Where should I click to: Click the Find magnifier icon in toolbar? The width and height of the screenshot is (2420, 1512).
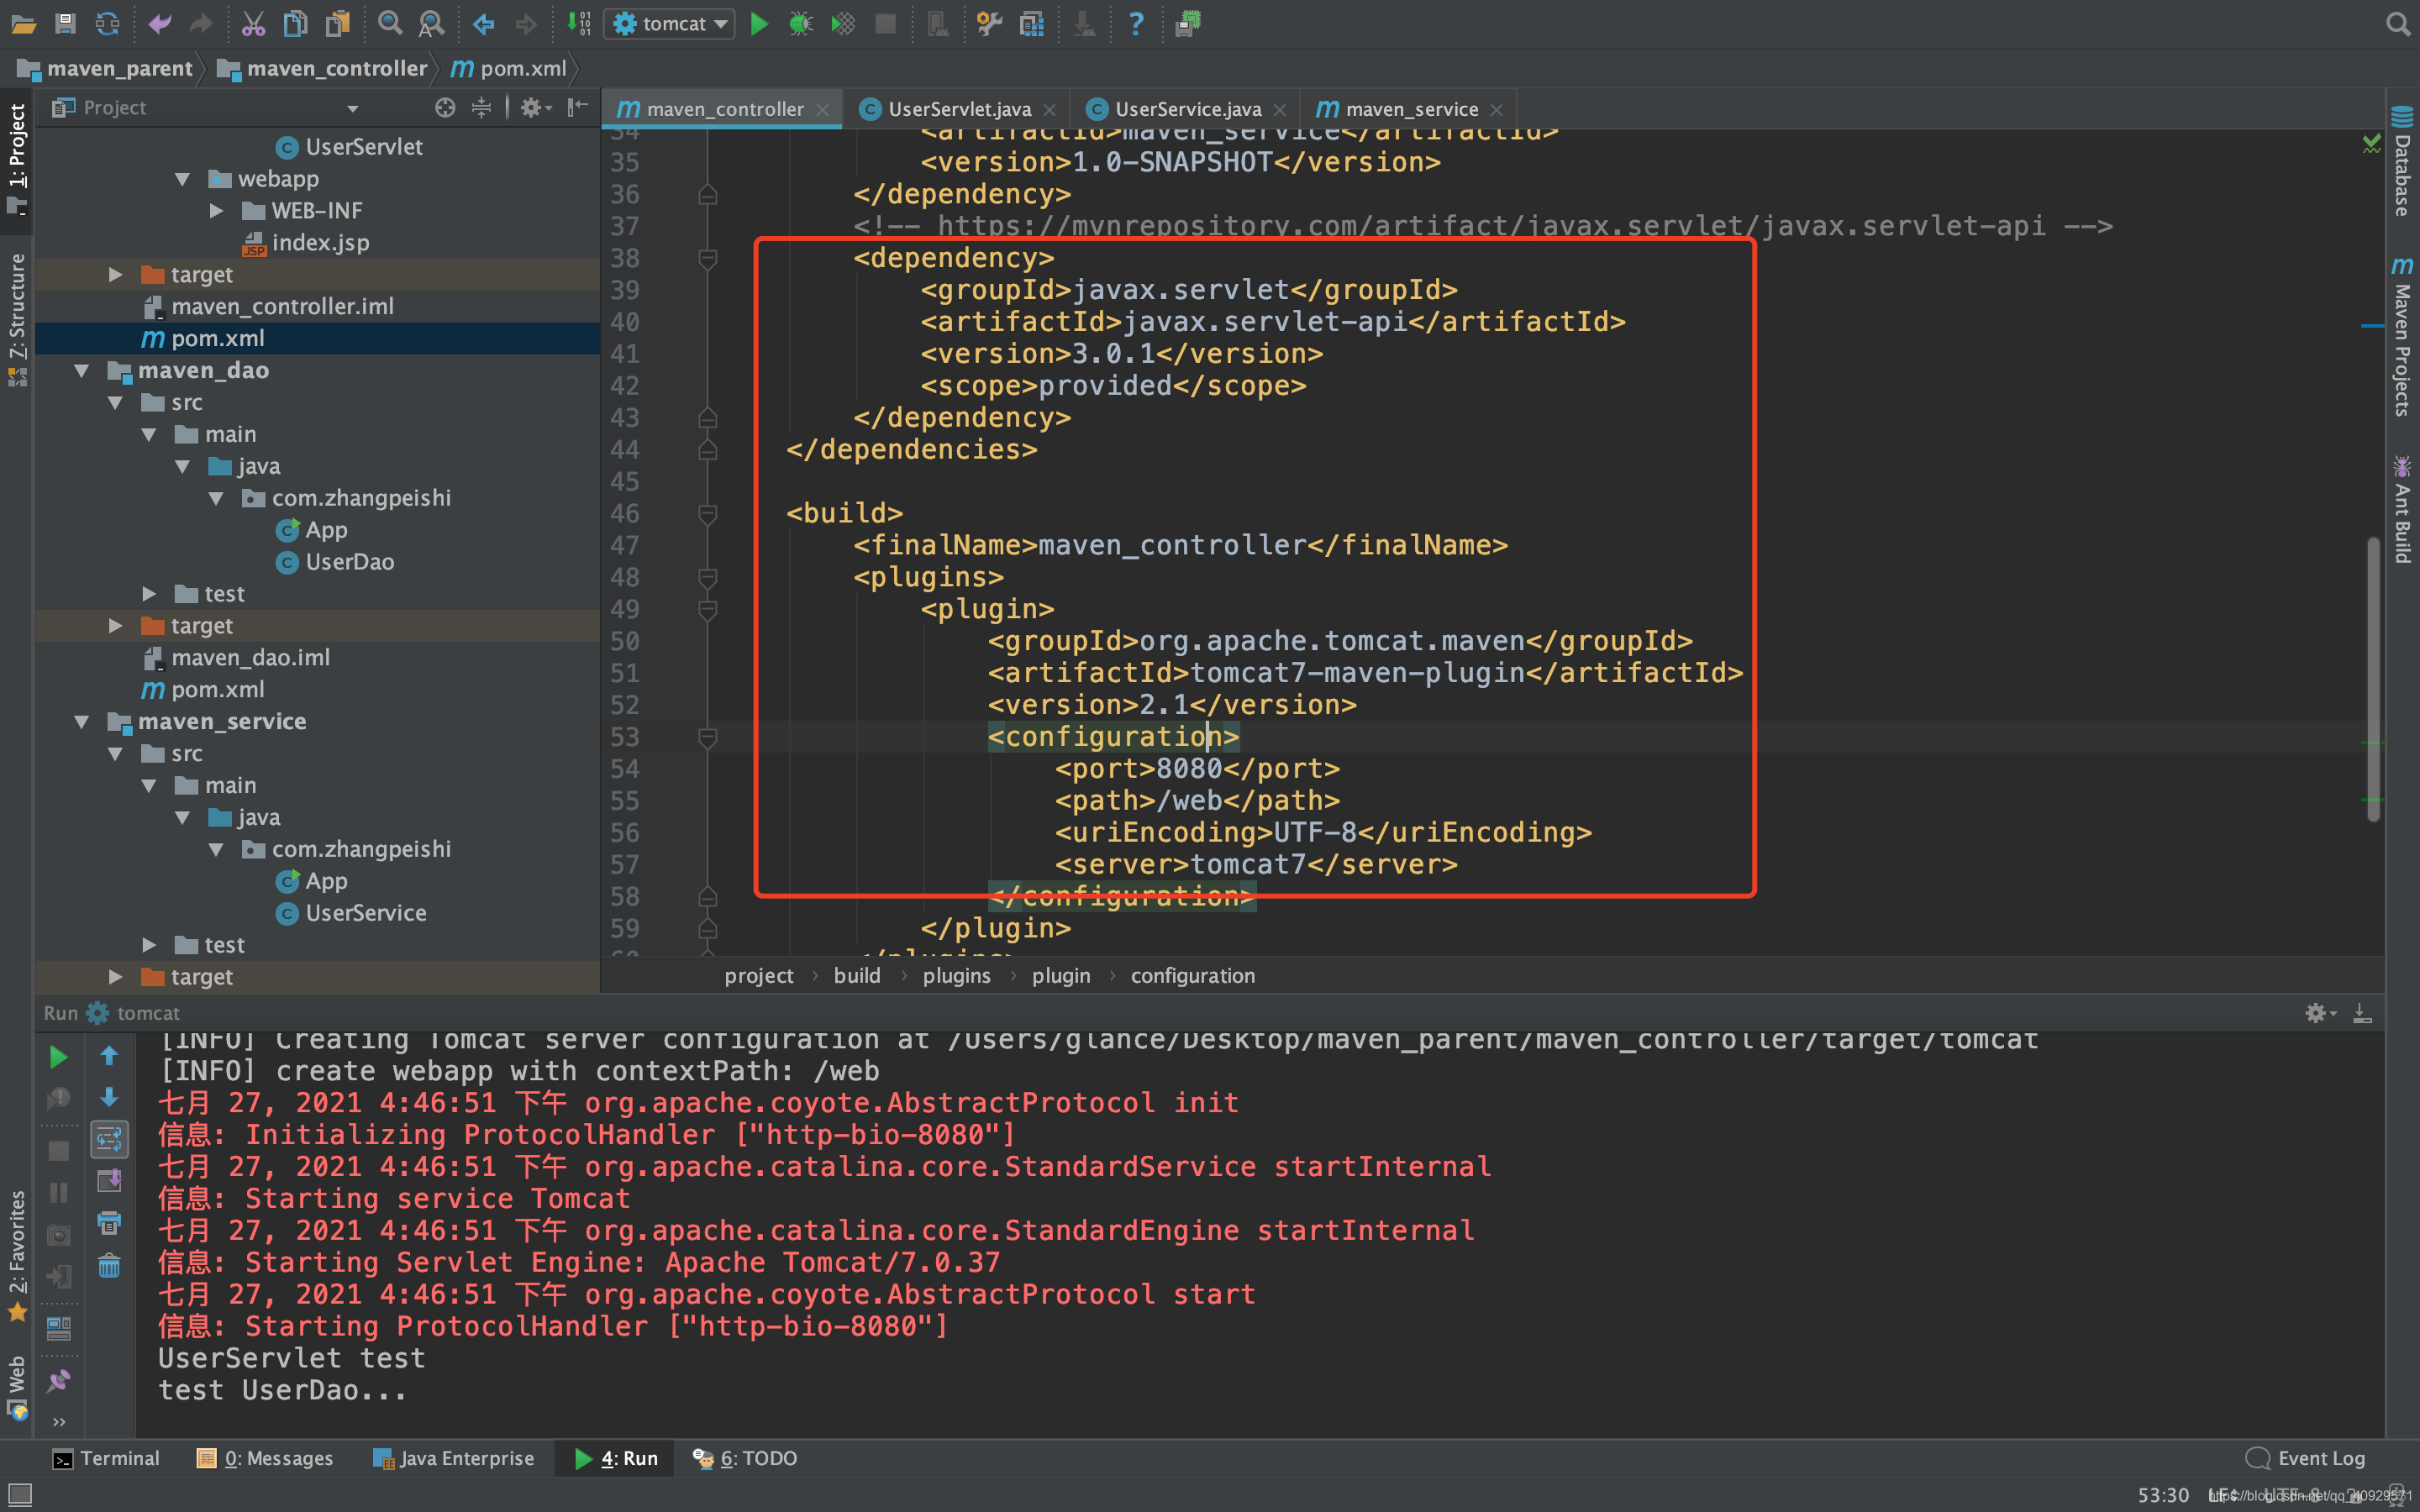coord(390,24)
